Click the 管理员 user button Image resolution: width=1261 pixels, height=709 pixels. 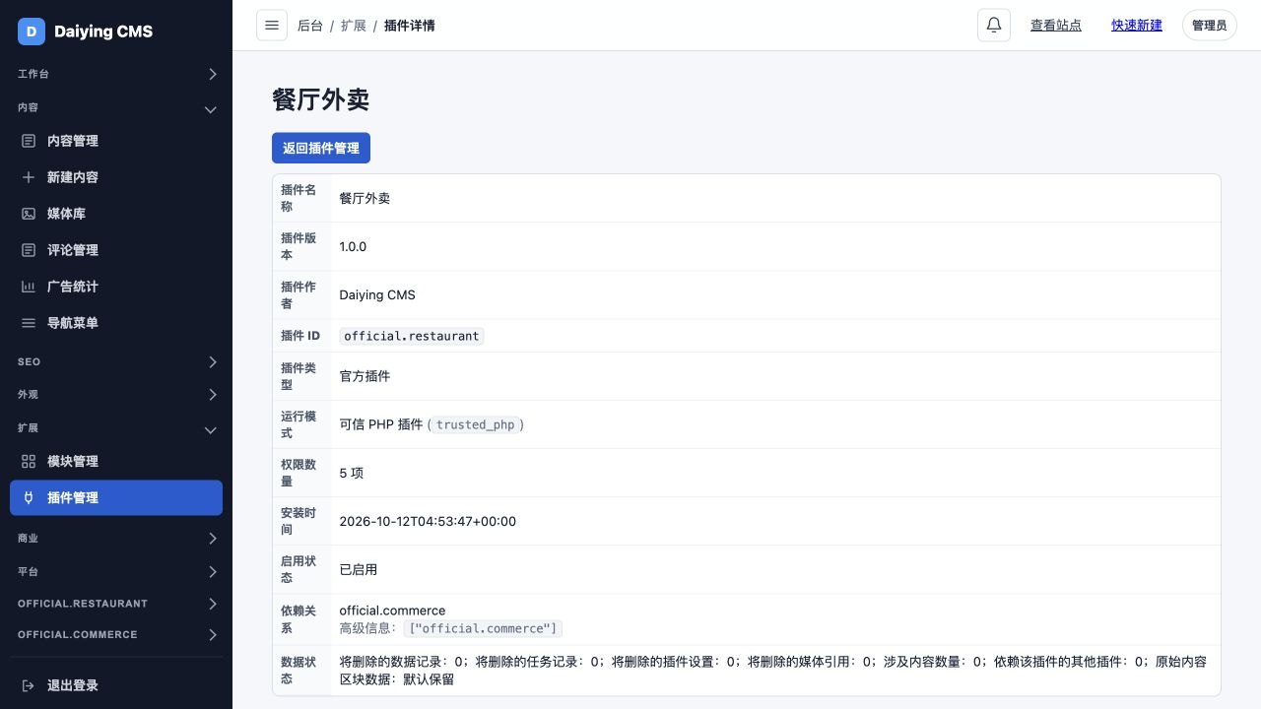1209,26
